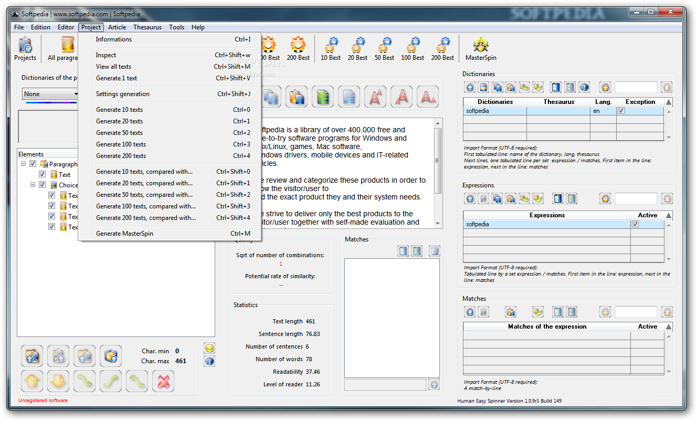The height and width of the screenshot is (421, 697).
Task: Open the Thesaurus menu
Action: 147,27
